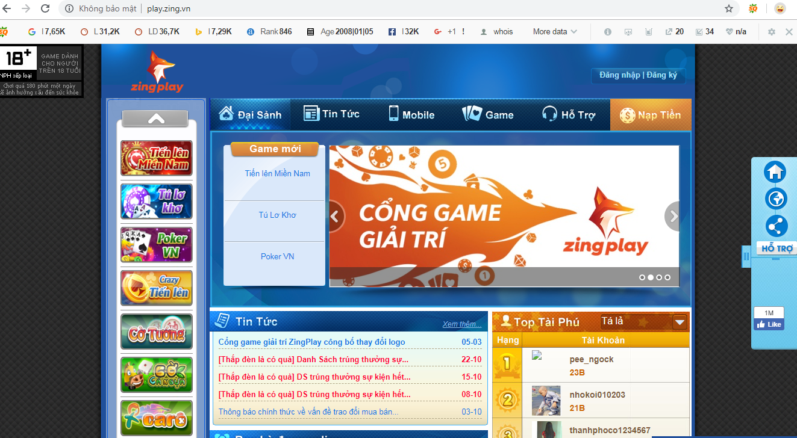Bookmark the page with the star icon
This screenshot has height=438, width=797.
click(x=729, y=8)
